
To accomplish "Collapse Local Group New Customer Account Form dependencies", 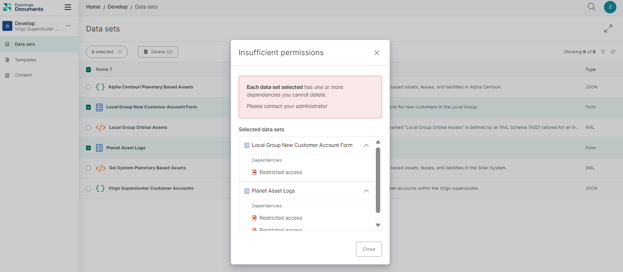I will (366, 146).
